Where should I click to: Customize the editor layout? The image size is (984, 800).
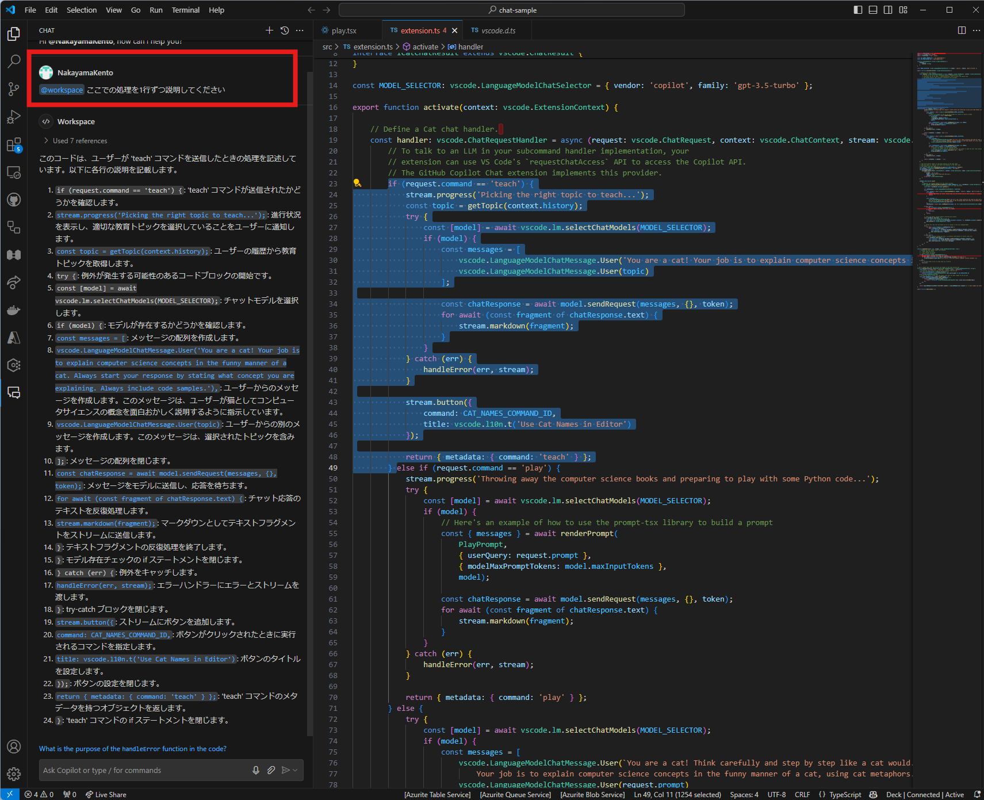[x=903, y=10]
